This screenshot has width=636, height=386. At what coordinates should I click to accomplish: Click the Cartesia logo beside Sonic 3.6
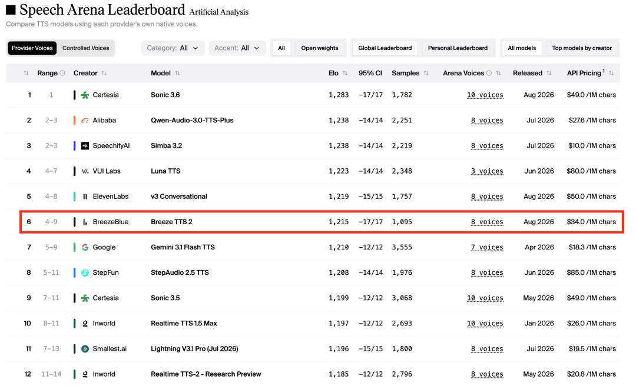tap(85, 95)
